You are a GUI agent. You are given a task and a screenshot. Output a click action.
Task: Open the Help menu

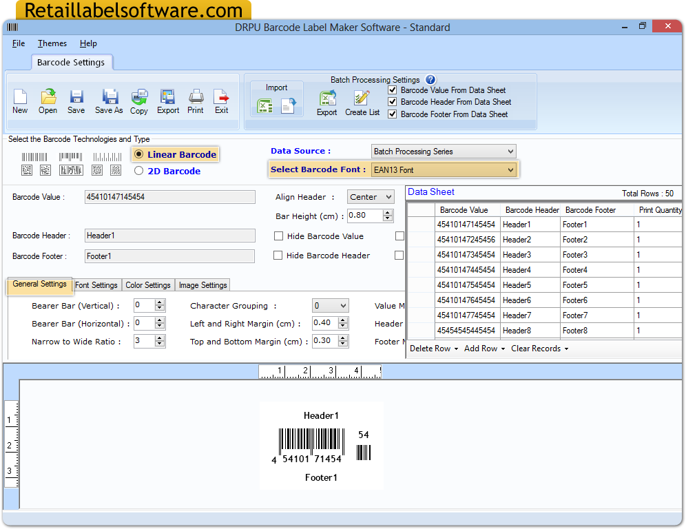(x=88, y=43)
